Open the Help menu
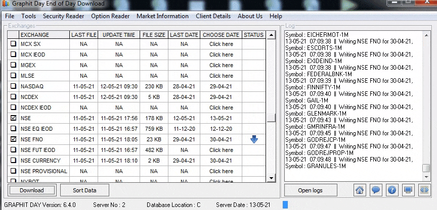Image resolution: width=437 pixels, height=210 pixels. coord(276,16)
